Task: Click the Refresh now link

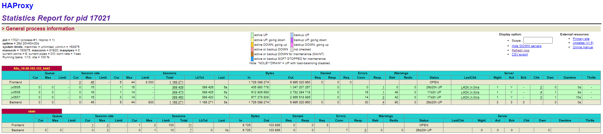Action: pos(521,50)
